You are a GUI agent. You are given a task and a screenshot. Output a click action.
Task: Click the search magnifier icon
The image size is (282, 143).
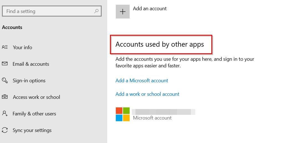tap(96, 11)
